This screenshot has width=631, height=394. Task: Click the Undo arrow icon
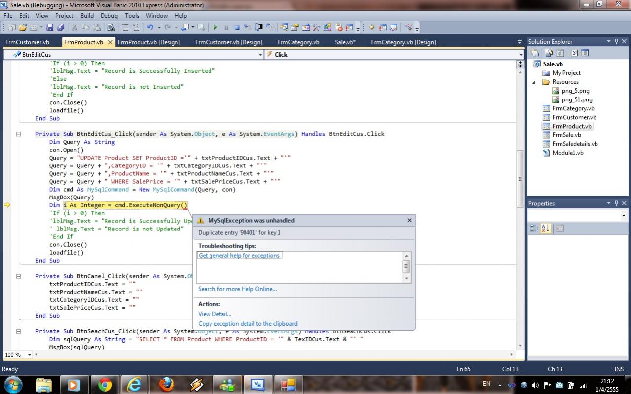point(150,27)
